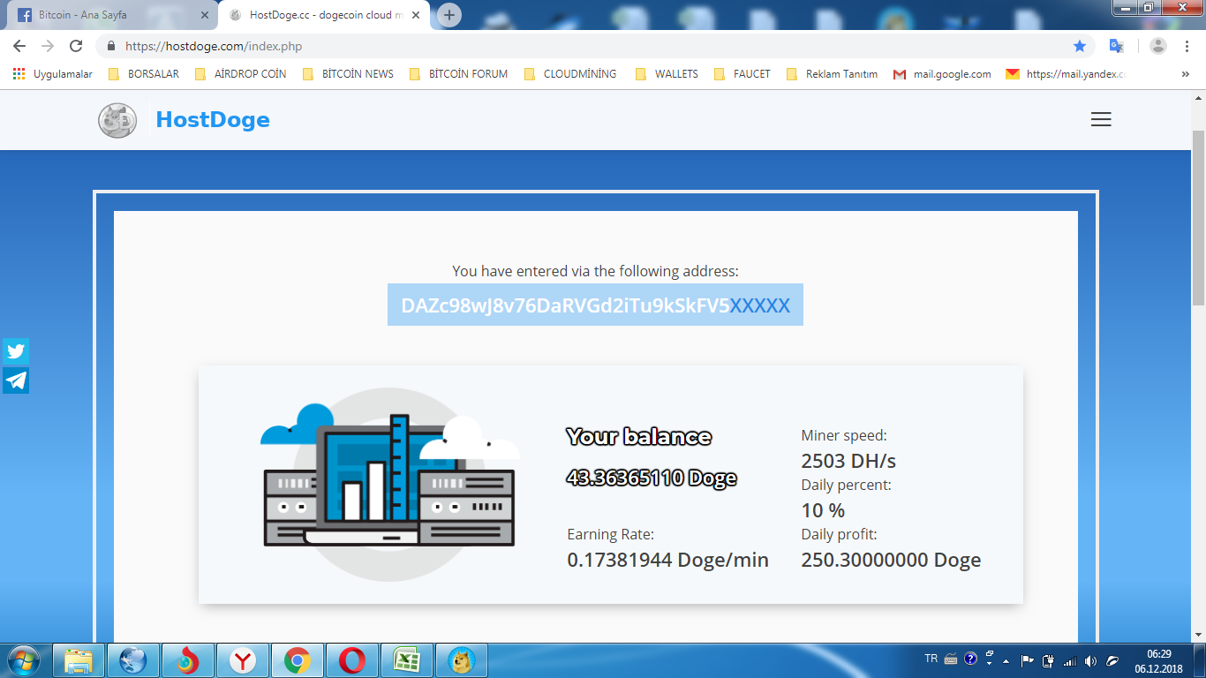
Task: Open the Reklam Tanıtım bookmark folder
Action: coord(832,74)
